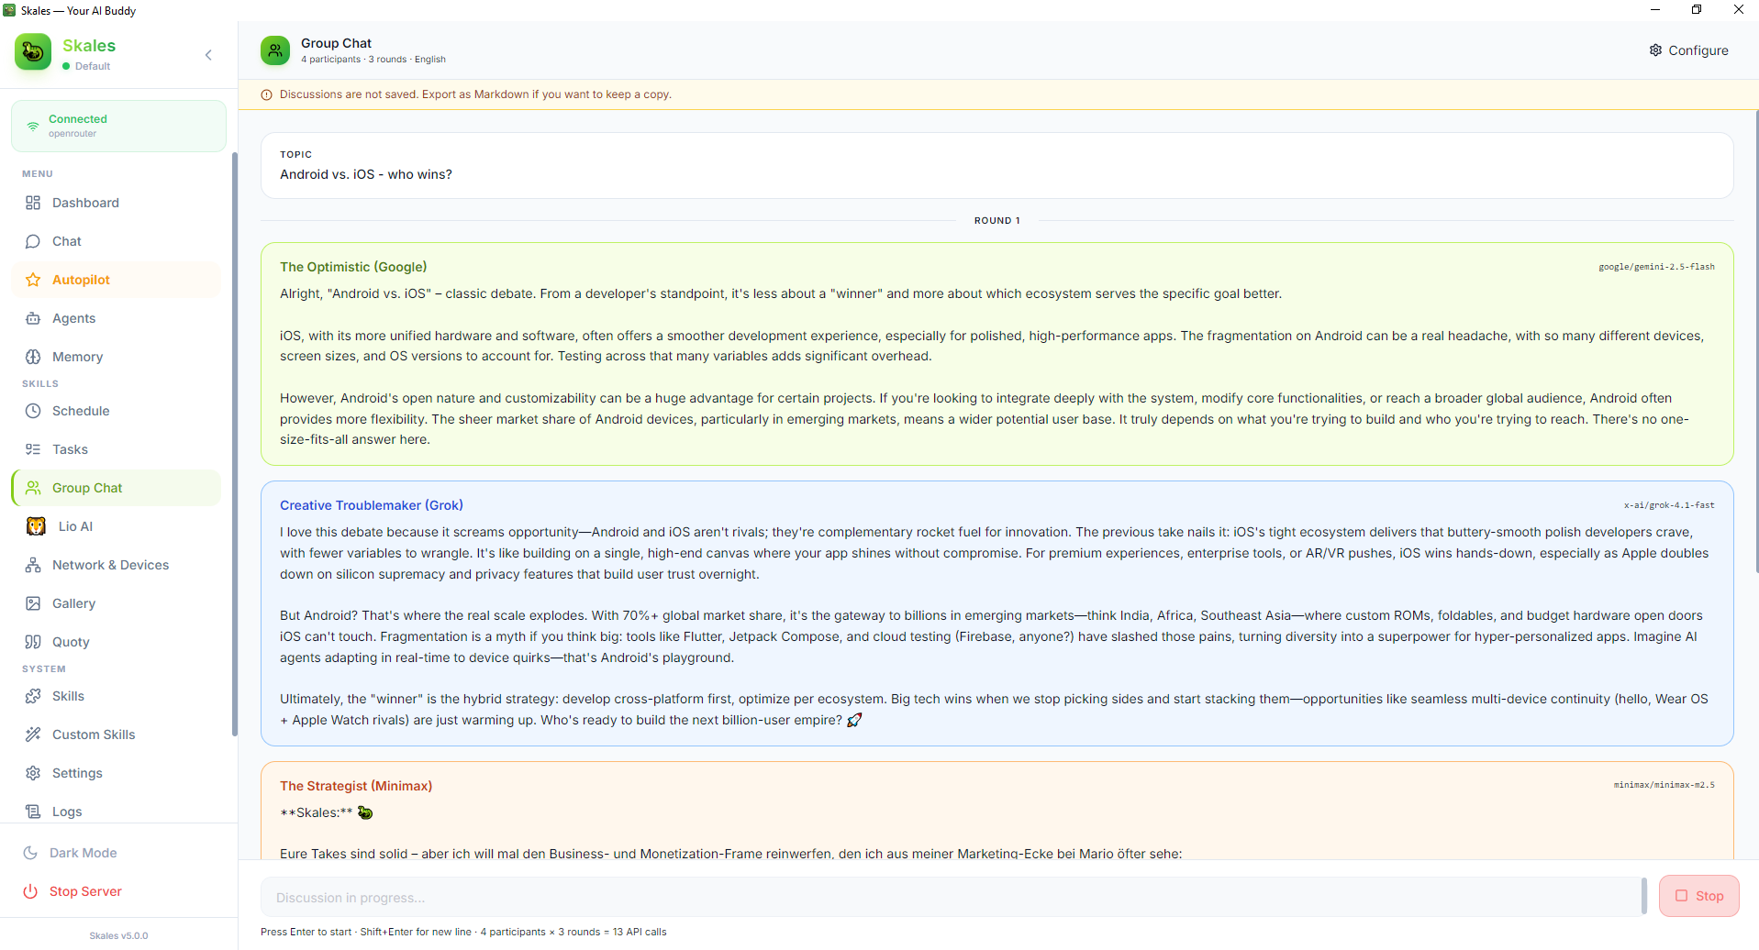Click the Skales turtle logo icon
This screenshot has width=1759, height=950.
33,52
